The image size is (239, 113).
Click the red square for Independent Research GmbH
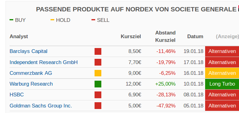point(98,62)
